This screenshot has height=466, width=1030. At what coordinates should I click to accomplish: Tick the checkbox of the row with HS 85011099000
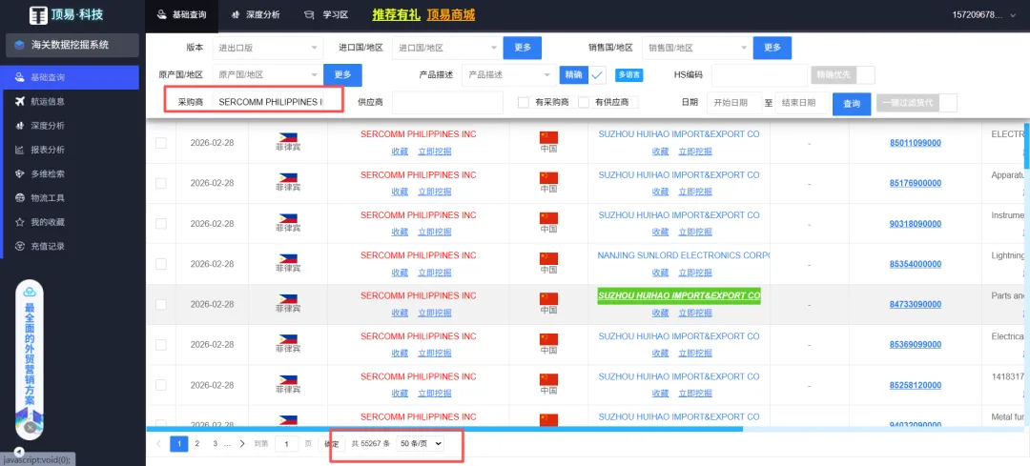(x=161, y=143)
